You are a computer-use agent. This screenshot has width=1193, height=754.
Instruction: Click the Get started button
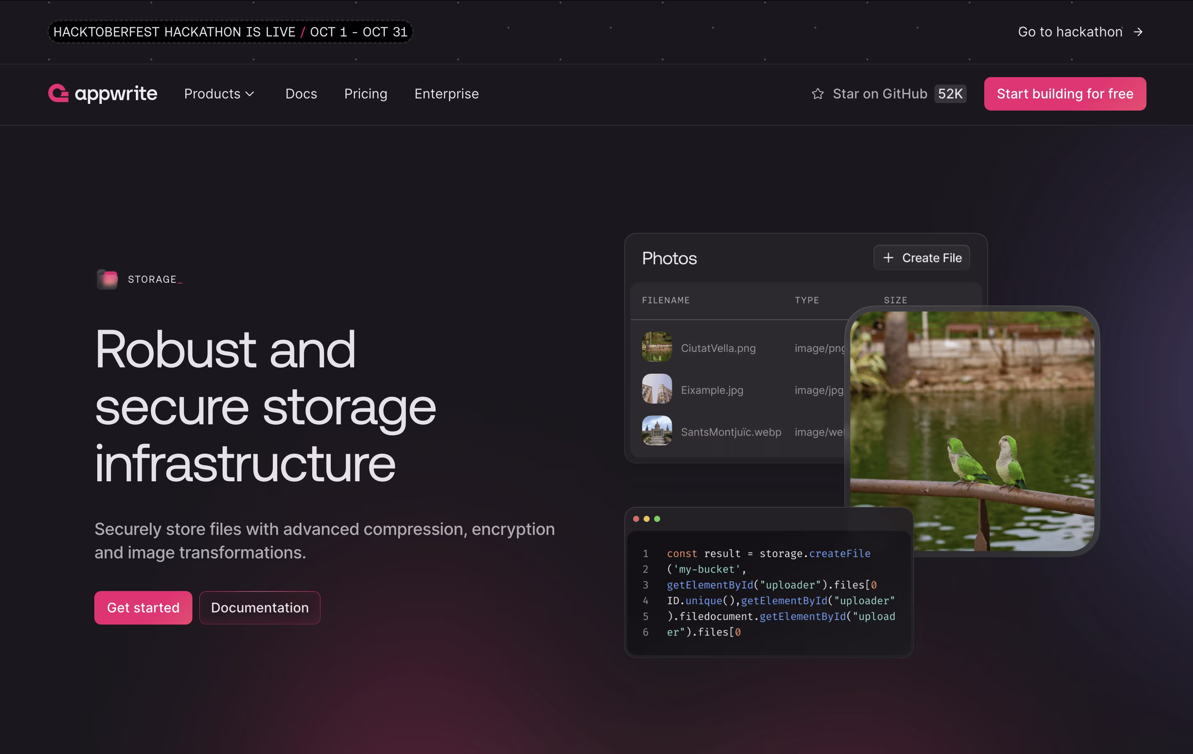coord(143,607)
